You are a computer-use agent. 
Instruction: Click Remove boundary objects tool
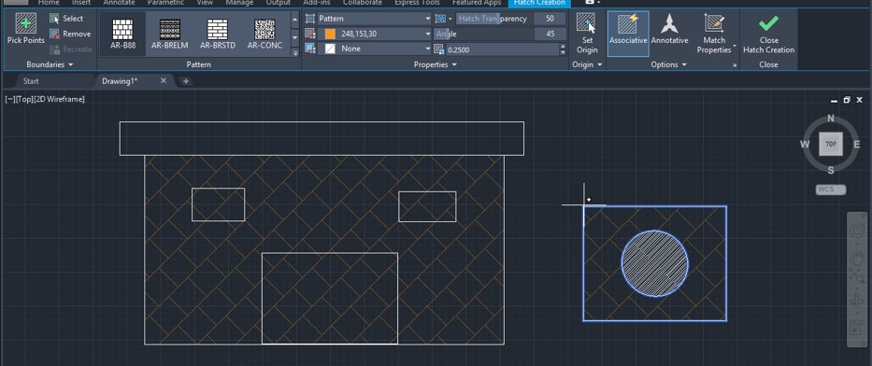tap(69, 34)
